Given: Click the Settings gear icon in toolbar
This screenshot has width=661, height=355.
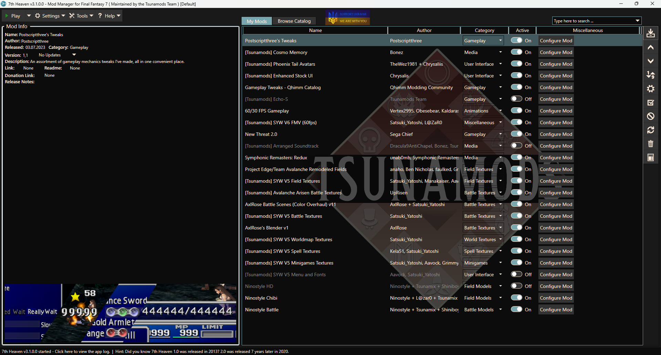Looking at the screenshot, I should pos(38,16).
